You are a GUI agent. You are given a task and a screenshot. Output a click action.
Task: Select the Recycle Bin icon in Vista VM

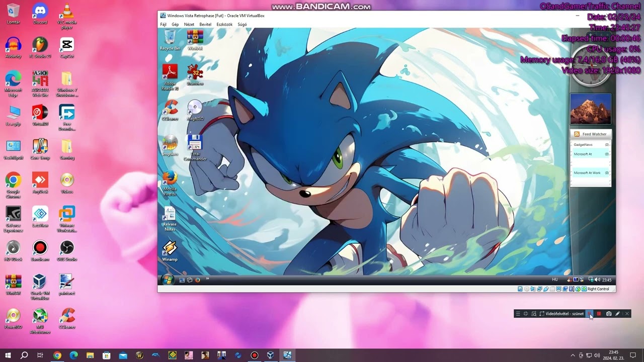pyautogui.click(x=170, y=40)
